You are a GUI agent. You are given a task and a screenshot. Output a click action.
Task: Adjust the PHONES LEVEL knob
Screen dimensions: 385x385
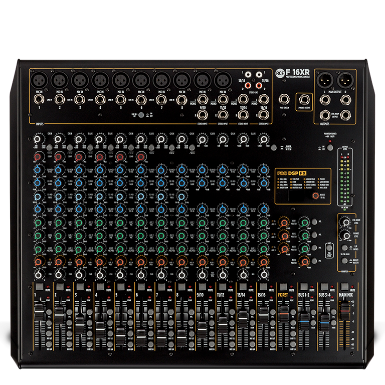tap(346, 236)
